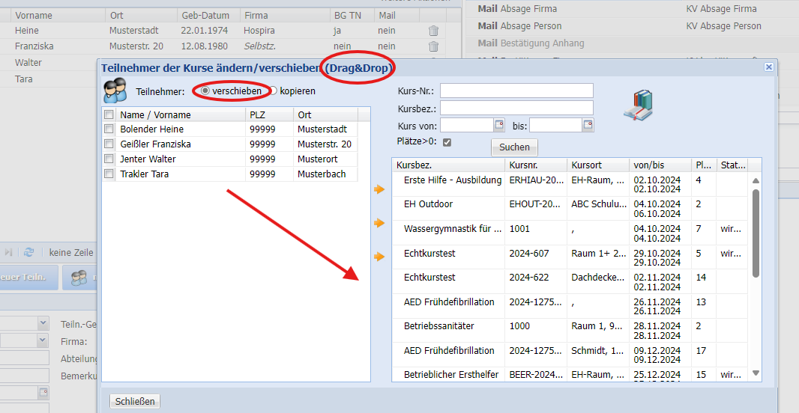Click trash icon in Heine's row
The height and width of the screenshot is (413, 799).
point(433,31)
